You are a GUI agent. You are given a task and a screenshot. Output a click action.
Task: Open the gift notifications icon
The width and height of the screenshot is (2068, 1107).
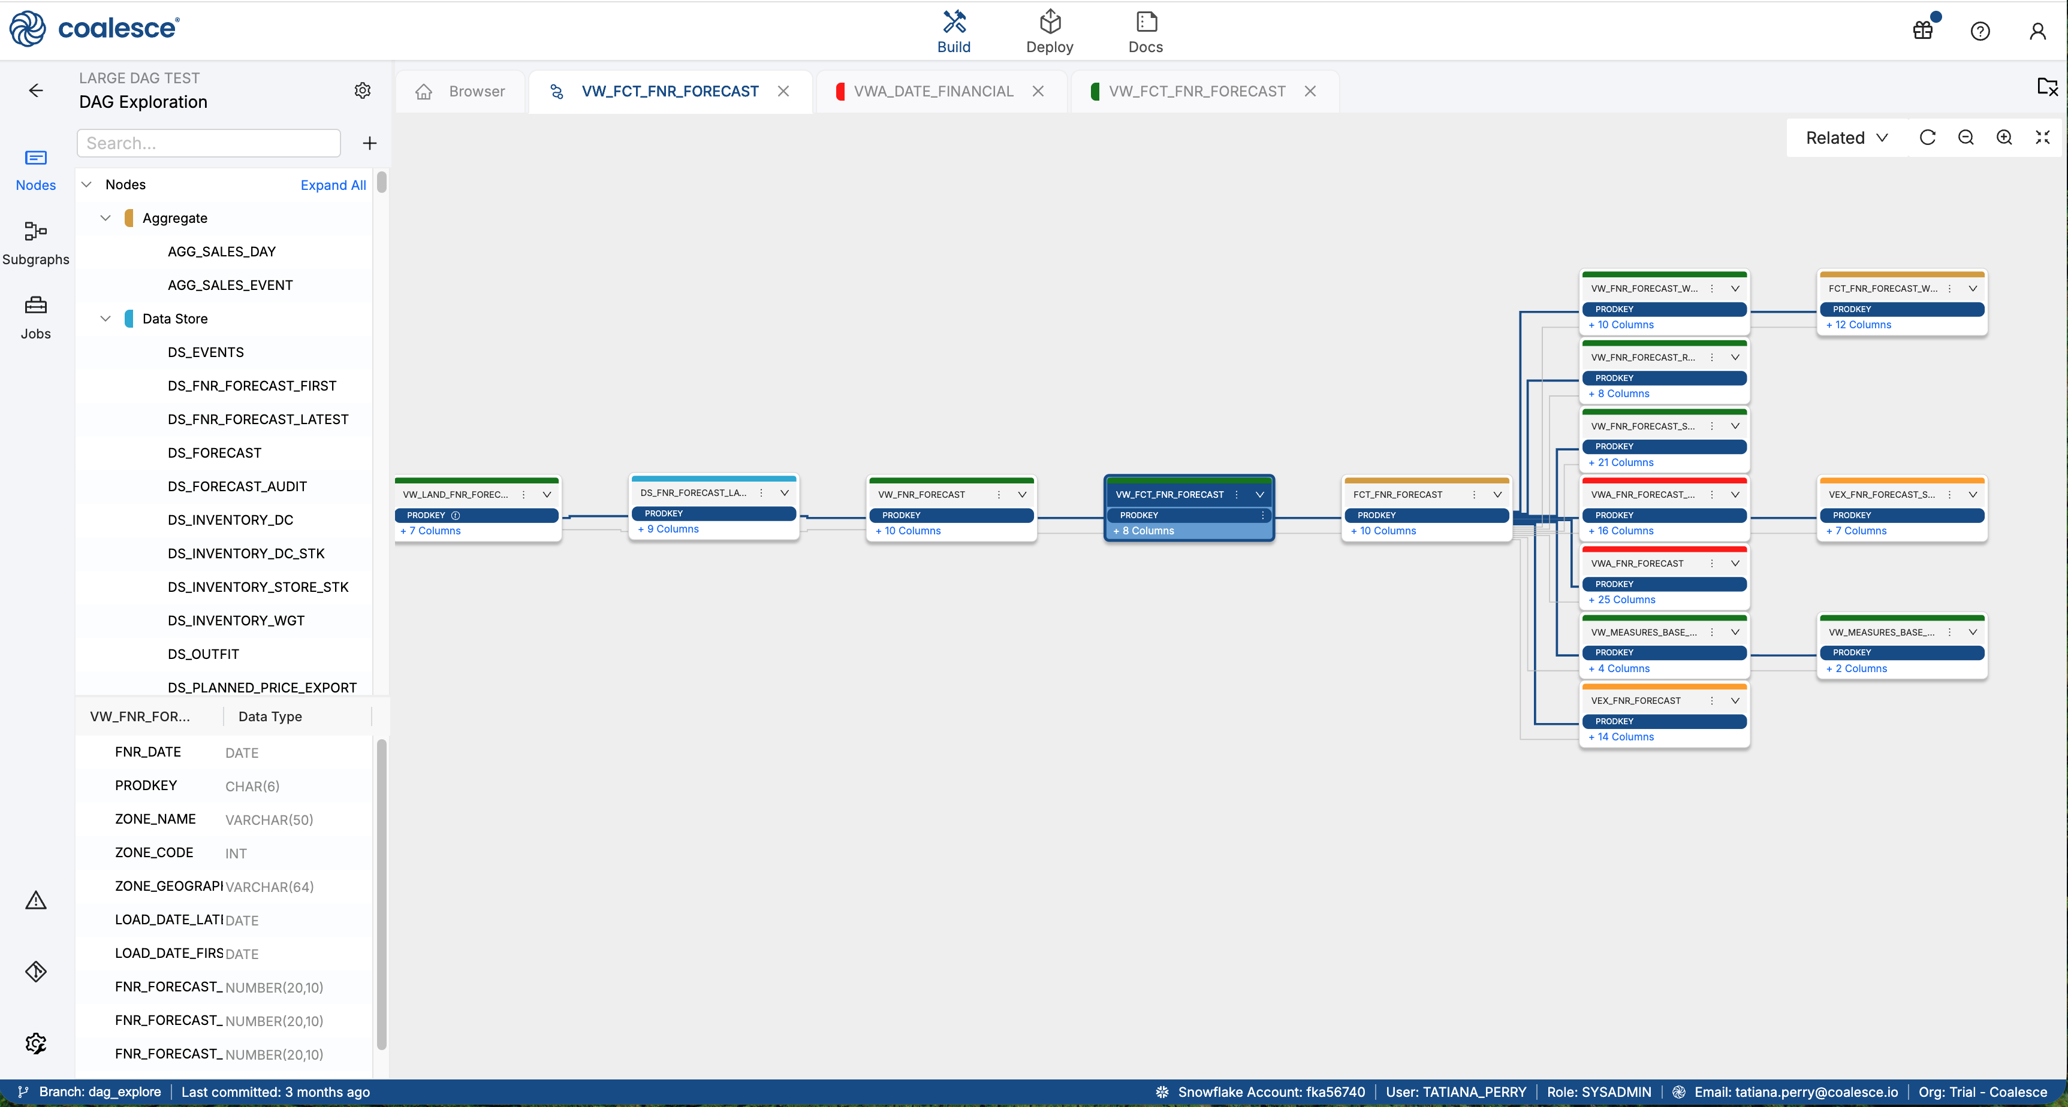[x=1923, y=30]
